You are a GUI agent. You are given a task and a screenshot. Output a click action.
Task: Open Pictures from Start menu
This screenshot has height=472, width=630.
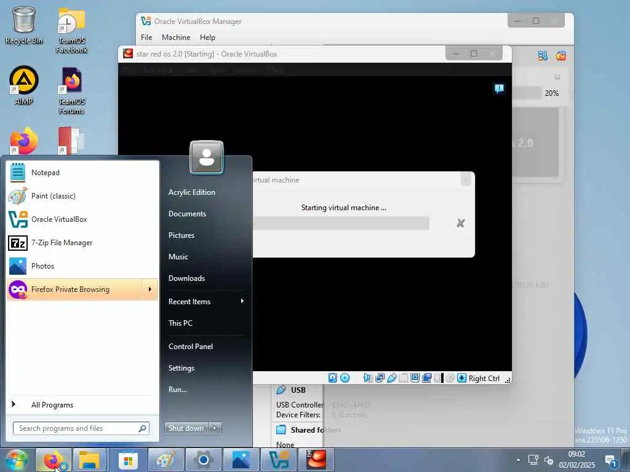point(181,235)
